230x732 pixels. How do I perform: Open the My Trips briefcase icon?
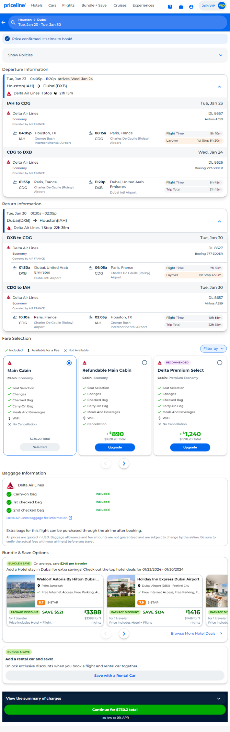[x=181, y=7]
